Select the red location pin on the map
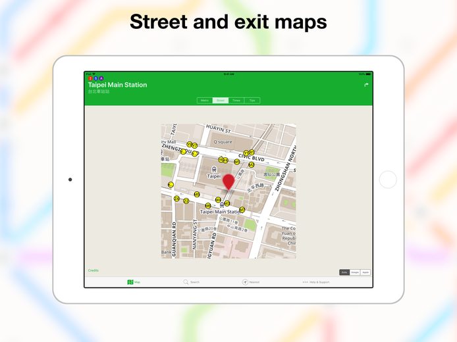 coord(228,182)
